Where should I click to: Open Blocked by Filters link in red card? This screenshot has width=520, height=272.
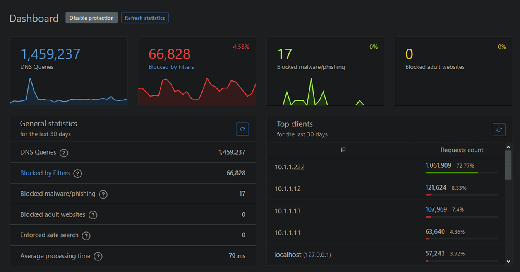[x=171, y=67]
